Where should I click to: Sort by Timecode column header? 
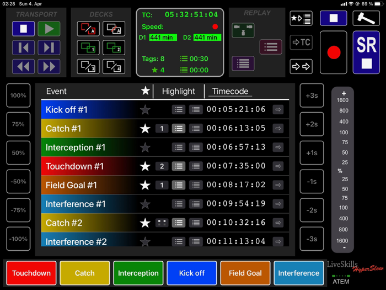coord(230,91)
